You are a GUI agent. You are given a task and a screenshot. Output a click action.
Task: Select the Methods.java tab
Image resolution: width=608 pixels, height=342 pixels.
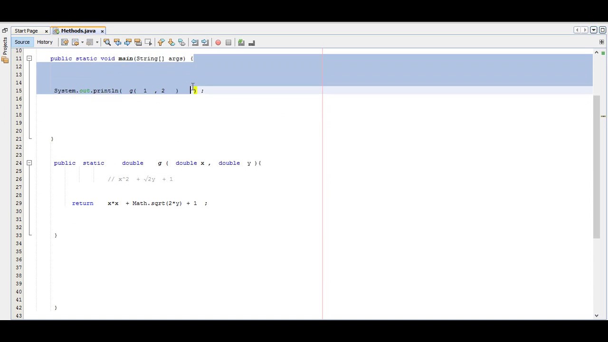(x=78, y=31)
